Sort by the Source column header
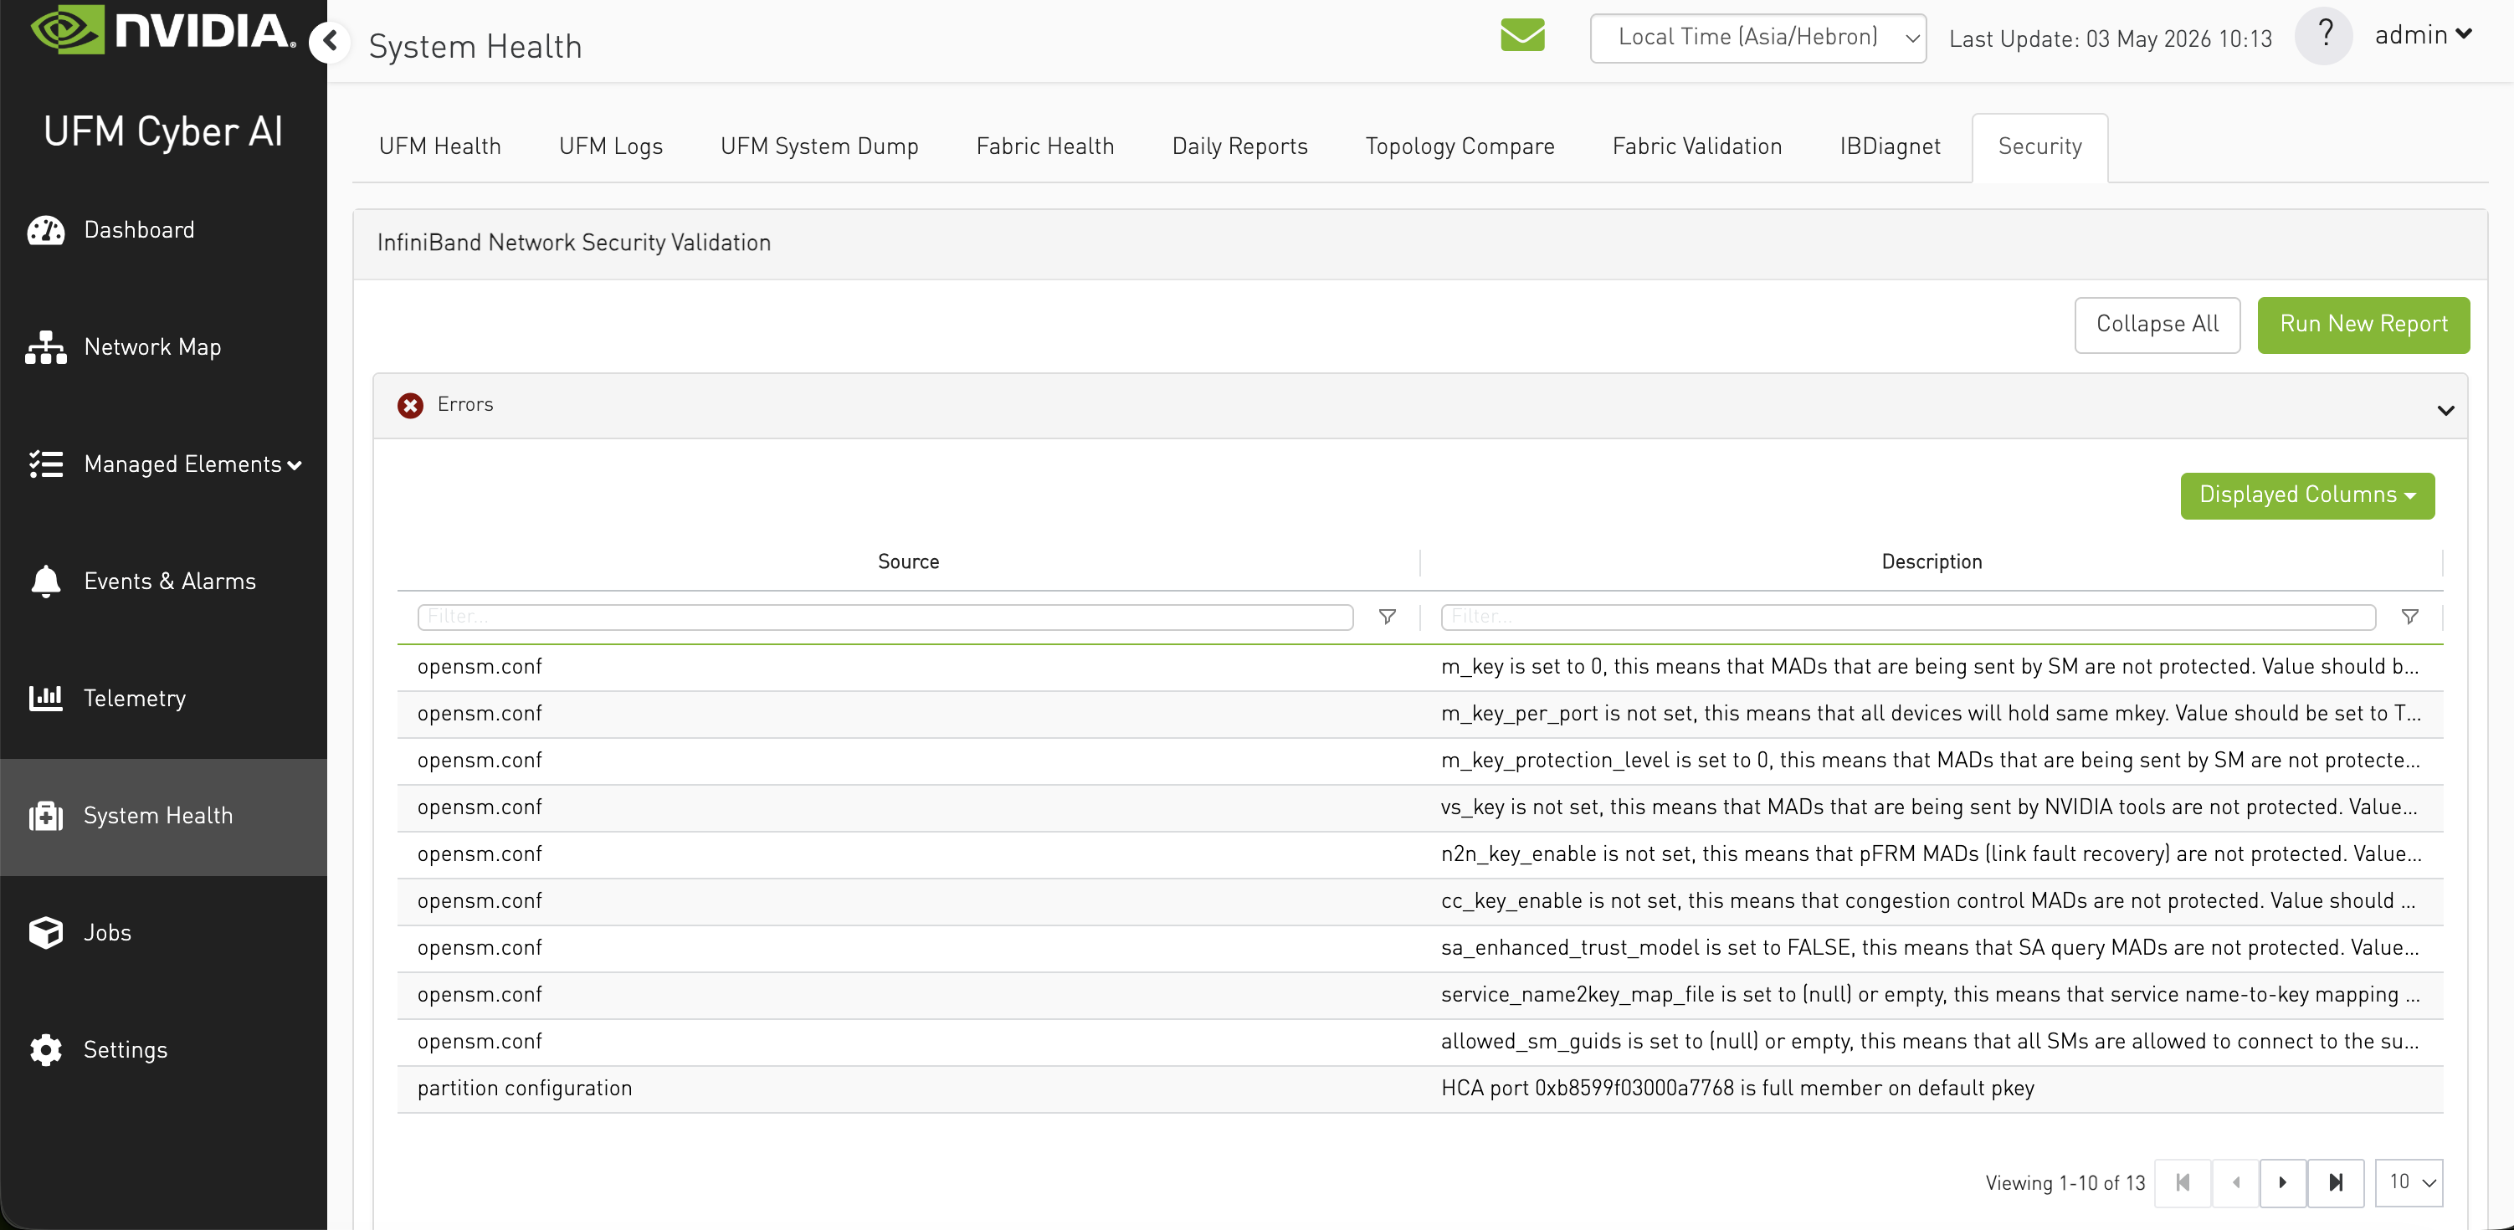The height and width of the screenshot is (1230, 2514). 908,561
